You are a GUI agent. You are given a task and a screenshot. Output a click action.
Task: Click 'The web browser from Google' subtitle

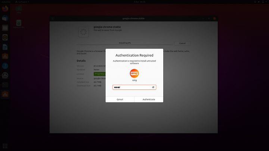108,30
